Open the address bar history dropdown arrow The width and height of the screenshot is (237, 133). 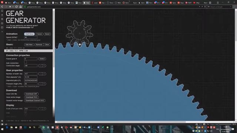200,7
